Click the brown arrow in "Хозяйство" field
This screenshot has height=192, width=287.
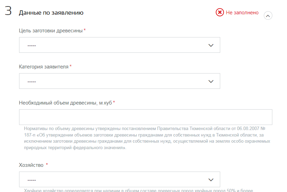tap(211, 180)
